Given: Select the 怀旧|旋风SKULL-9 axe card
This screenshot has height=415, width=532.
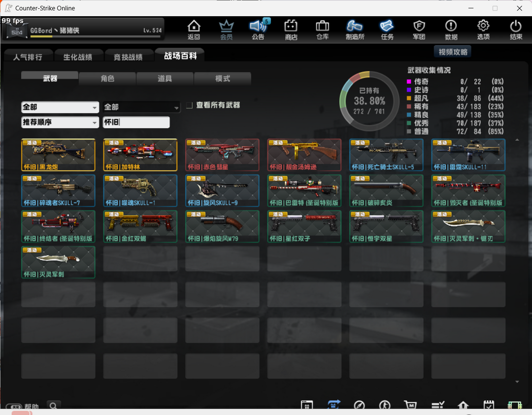Looking at the screenshot, I should click(x=222, y=191).
